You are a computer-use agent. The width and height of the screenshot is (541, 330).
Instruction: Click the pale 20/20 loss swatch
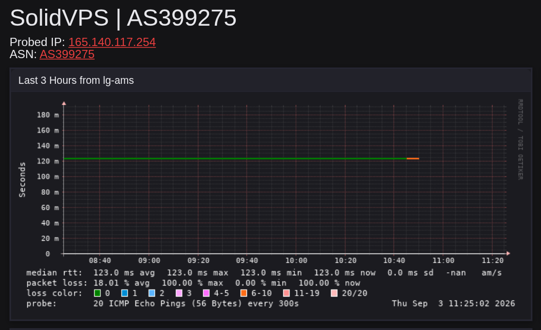point(334,293)
